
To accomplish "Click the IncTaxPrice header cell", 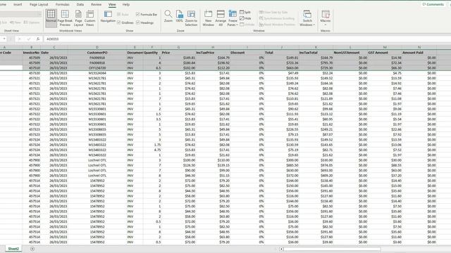I will coord(213,53).
